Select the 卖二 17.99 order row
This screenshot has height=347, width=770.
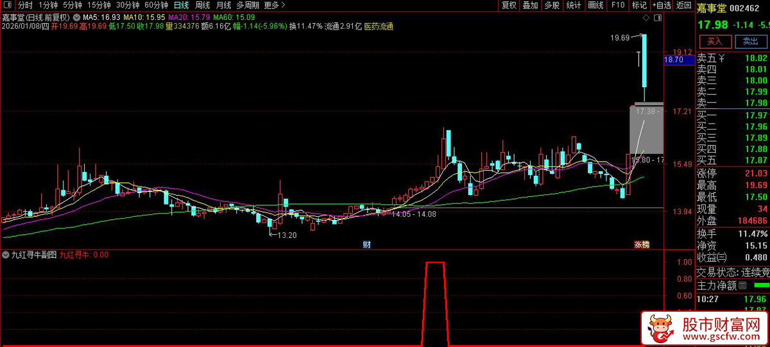[x=733, y=92]
